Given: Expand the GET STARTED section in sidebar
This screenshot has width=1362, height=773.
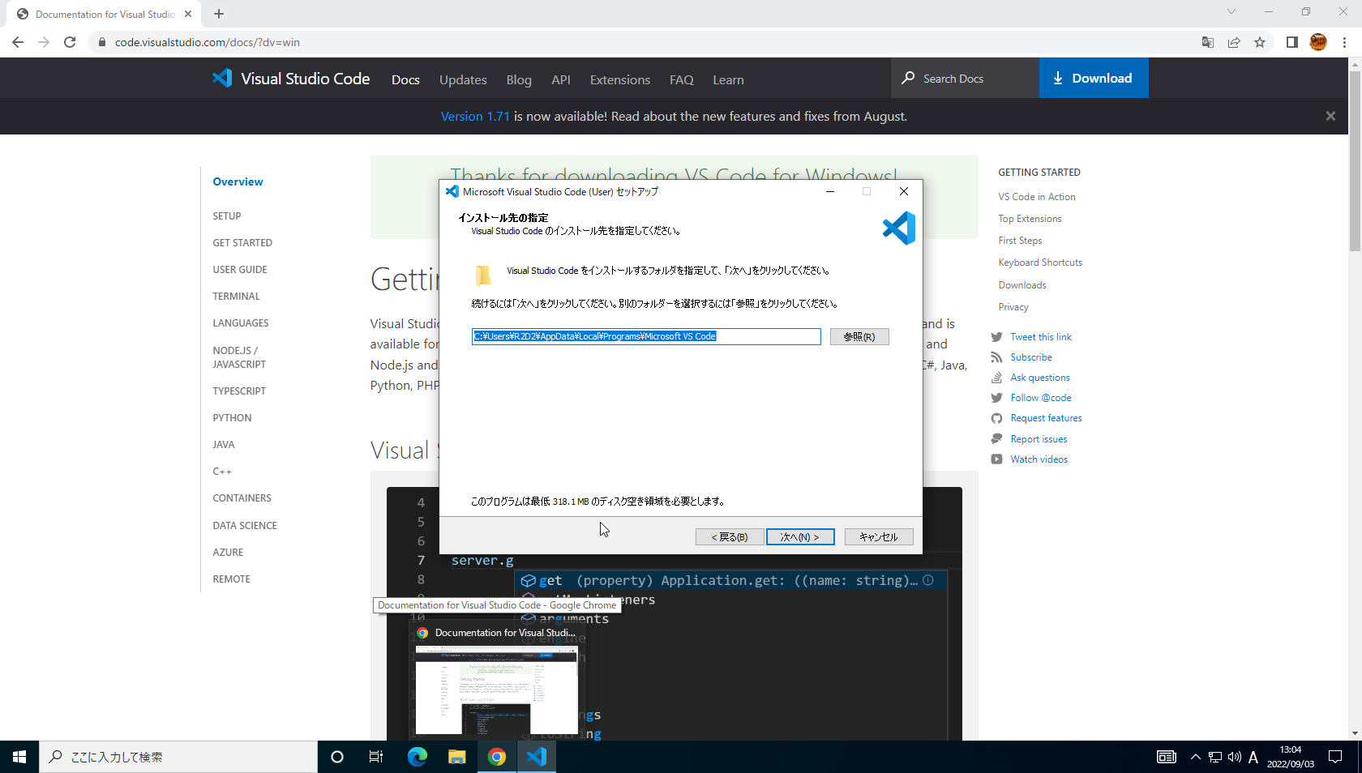Looking at the screenshot, I should point(242,243).
